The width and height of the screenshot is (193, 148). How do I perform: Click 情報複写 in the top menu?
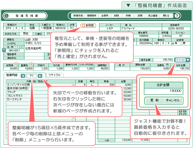click(92, 16)
